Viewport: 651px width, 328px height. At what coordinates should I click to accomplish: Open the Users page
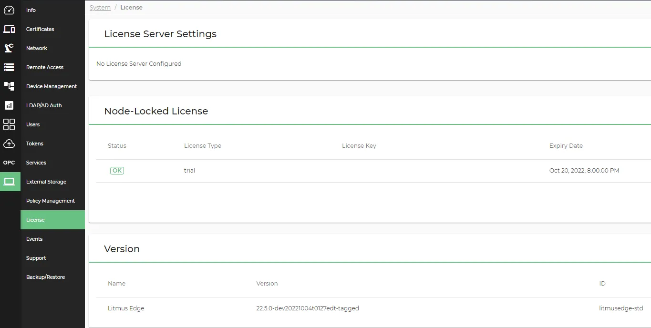[33, 124]
